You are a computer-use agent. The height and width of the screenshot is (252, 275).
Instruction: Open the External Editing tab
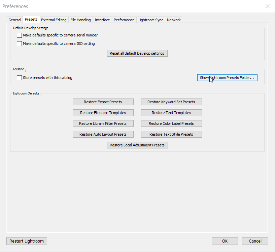pyautogui.click(x=54, y=20)
